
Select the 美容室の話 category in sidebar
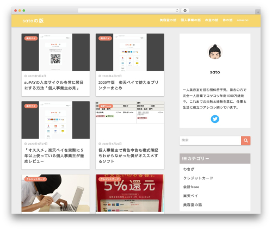[x=193, y=205]
